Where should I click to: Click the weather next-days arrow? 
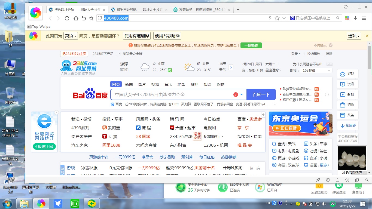click(231, 67)
